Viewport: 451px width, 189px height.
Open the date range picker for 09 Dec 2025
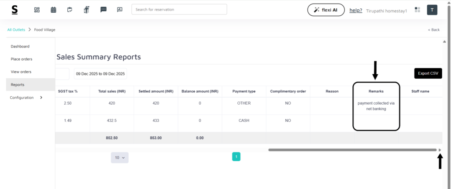[100, 73]
